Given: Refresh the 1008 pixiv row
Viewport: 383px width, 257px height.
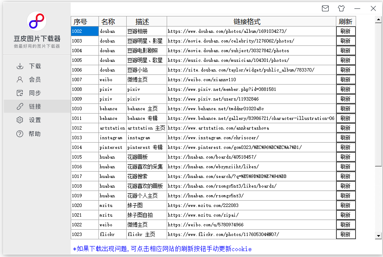Looking at the screenshot, I should tap(346, 89).
